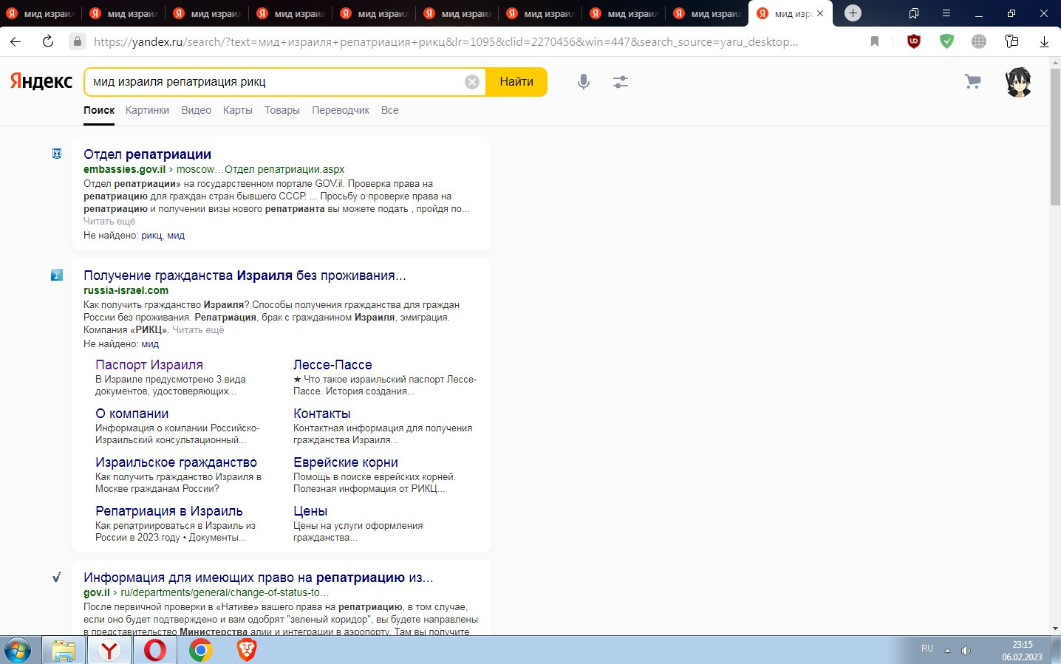Open the Отдел репатриации result link
This screenshot has height=664, width=1061.
(147, 154)
